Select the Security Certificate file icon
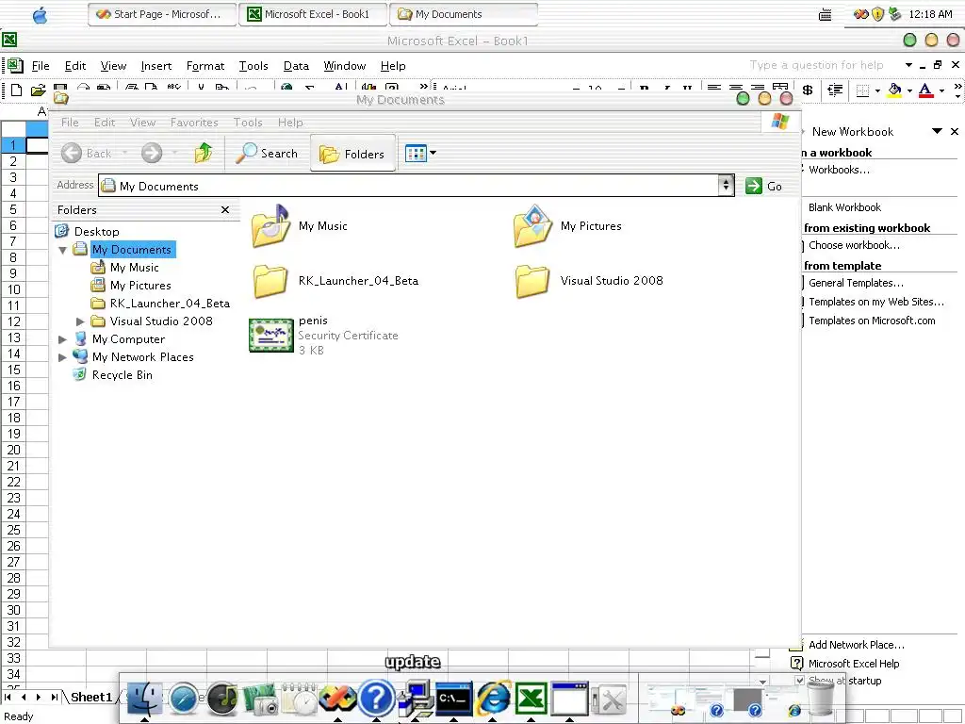Viewport: 965px width, 724px height. pos(270,336)
